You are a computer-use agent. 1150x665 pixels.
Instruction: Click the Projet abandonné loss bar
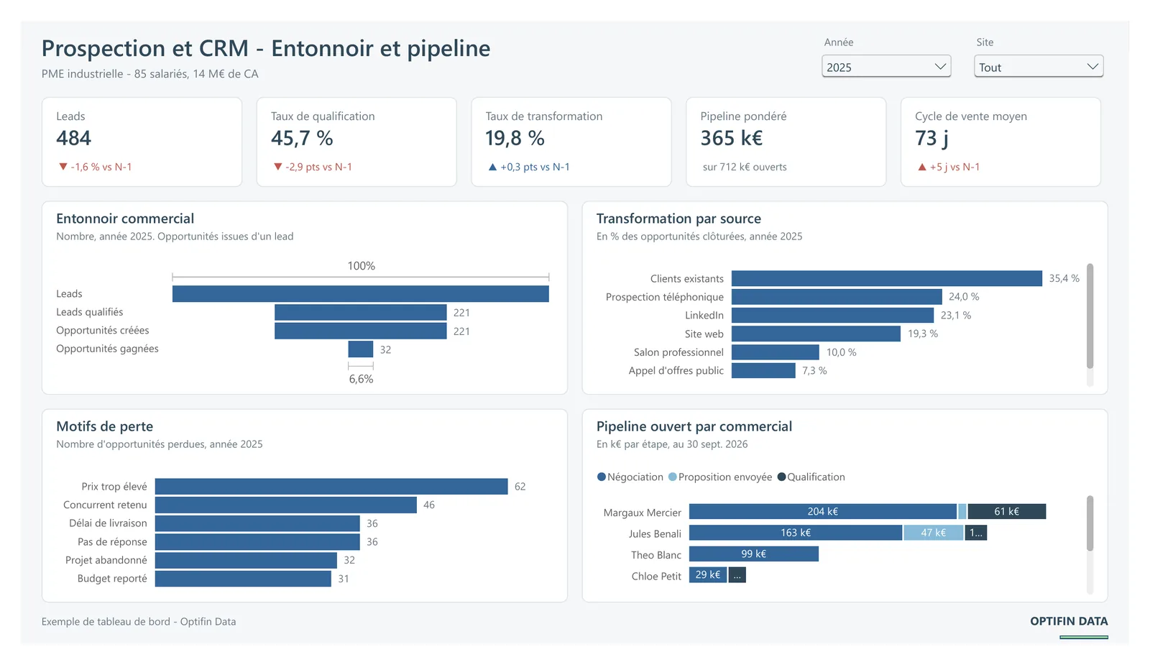(x=246, y=560)
